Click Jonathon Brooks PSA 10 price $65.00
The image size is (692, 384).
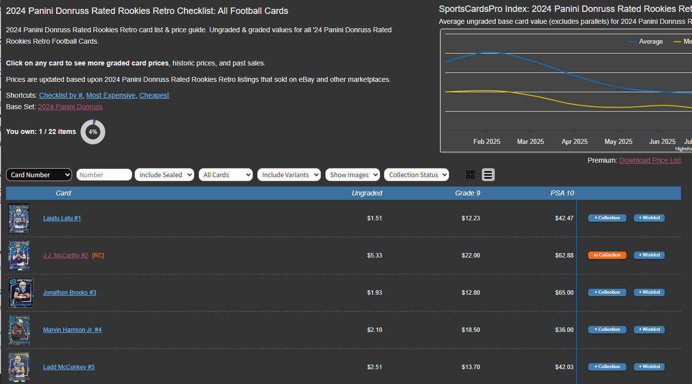coord(564,293)
